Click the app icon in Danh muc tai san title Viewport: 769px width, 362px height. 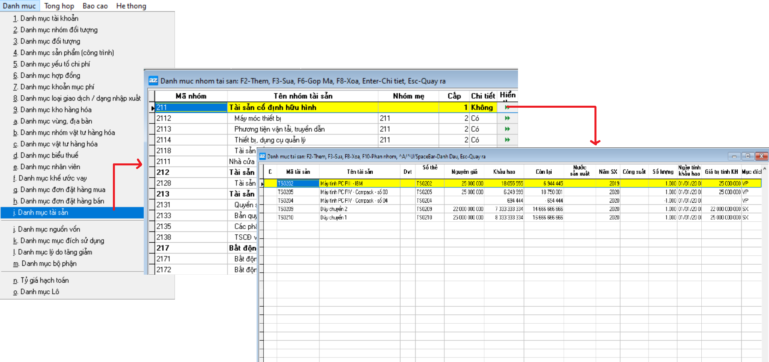(263, 156)
